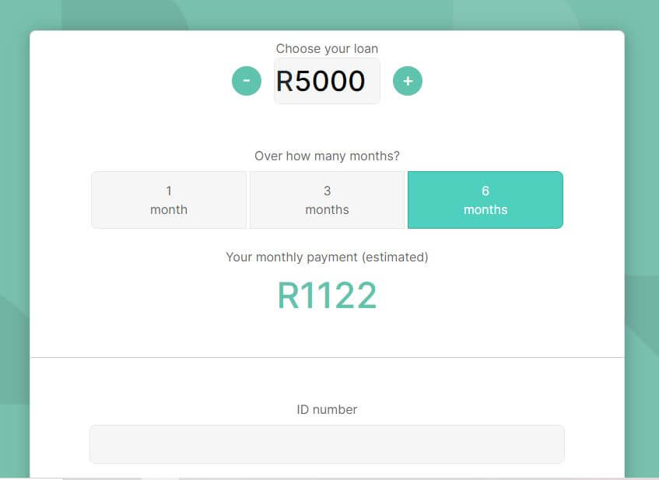Click the R1122 monthly payment estimate

coord(327,295)
